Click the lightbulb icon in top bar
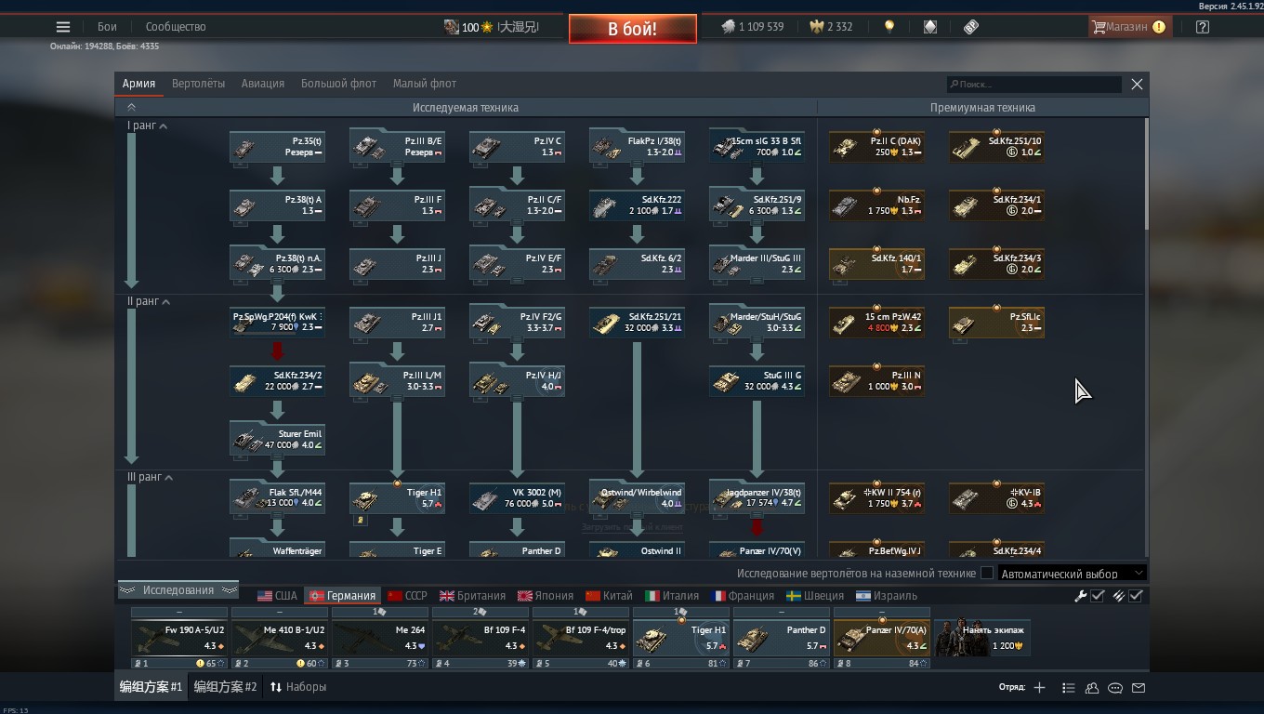This screenshot has width=1264, height=714. pos(889,27)
